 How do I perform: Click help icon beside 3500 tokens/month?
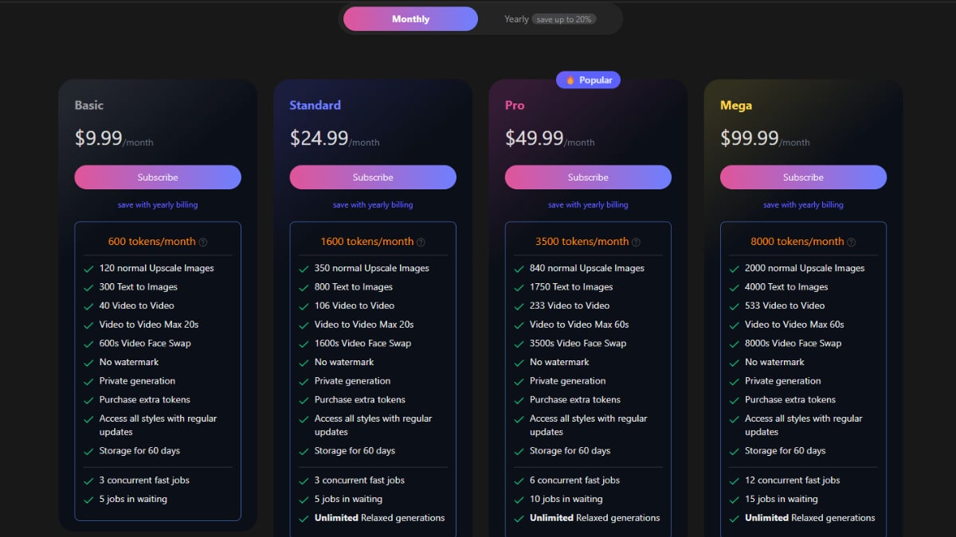point(636,242)
